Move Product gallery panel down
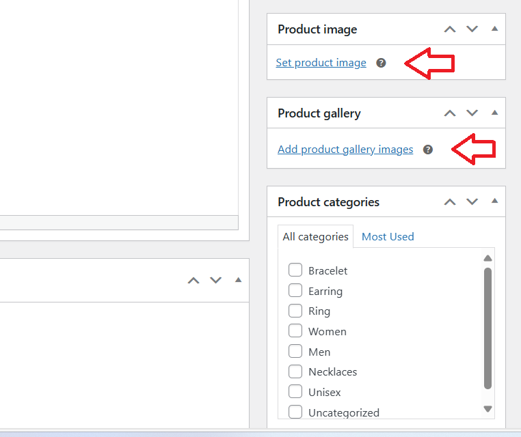 click(x=472, y=113)
